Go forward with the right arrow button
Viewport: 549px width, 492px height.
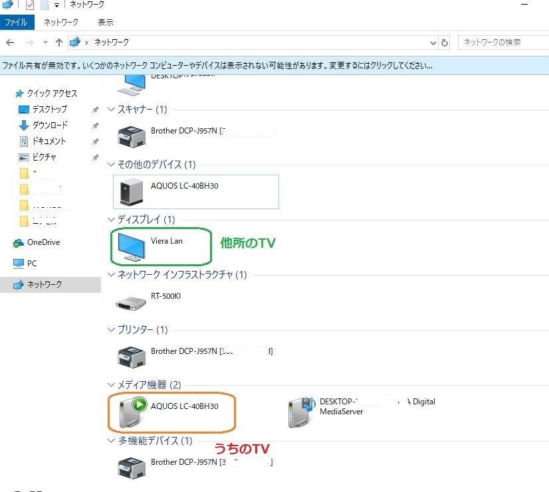[30, 42]
